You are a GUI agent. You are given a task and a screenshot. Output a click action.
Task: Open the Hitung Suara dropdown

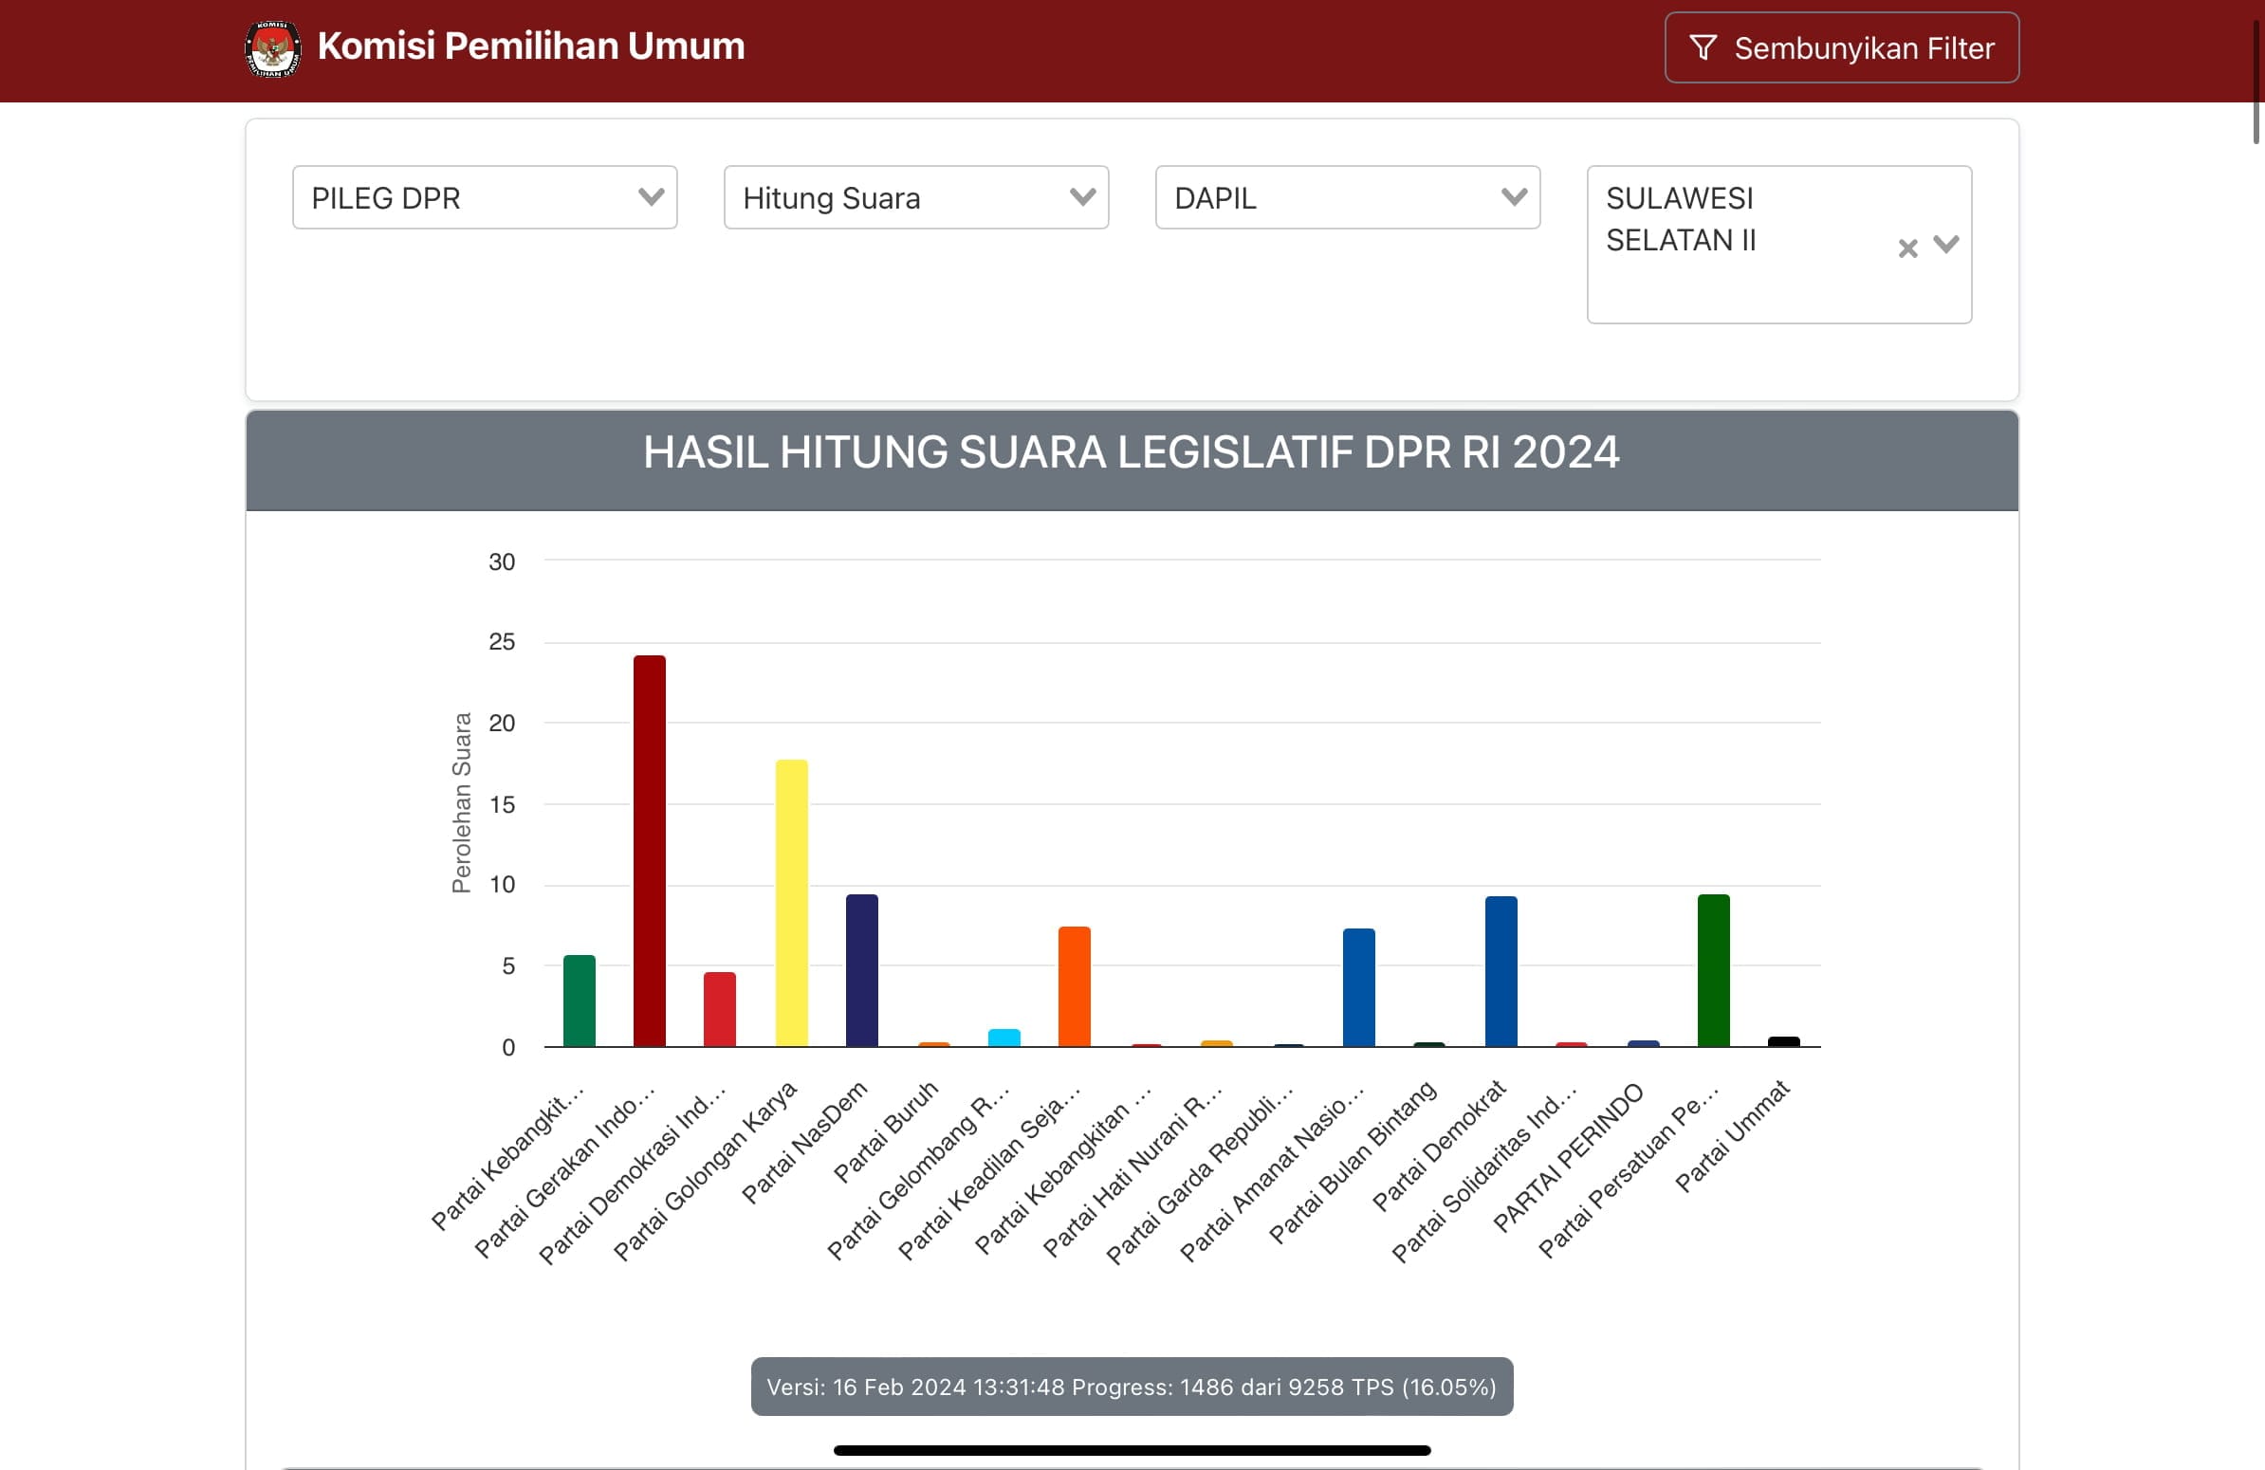tap(915, 197)
